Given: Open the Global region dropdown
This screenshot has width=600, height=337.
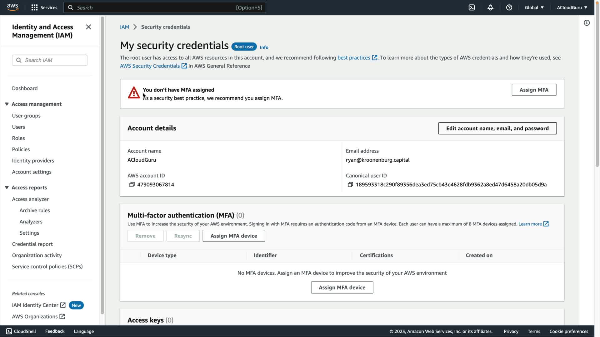Looking at the screenshot, I should (534, 7).
